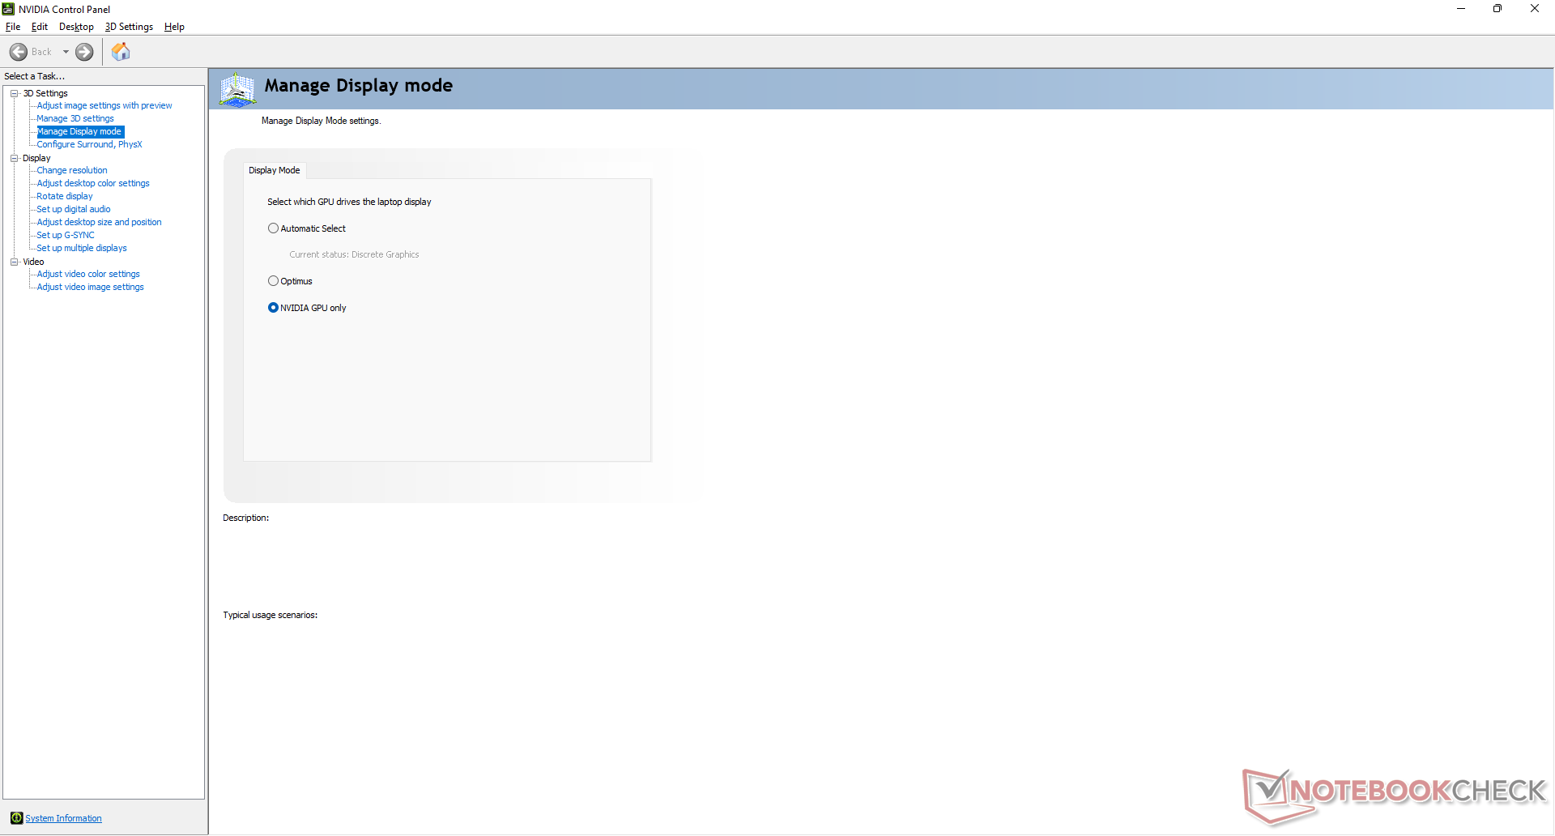Collapse the 3D Settings tree node
This screenshot has width=1555, height=836.
[15, 93]
